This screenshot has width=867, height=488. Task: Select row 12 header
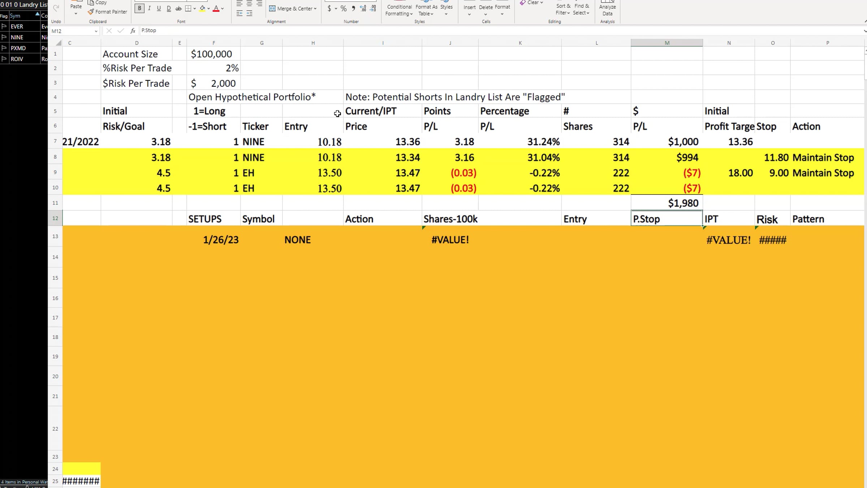[55, 218]
